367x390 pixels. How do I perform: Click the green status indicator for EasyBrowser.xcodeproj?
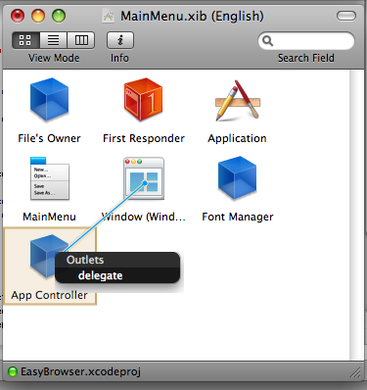tap(13, 371)
